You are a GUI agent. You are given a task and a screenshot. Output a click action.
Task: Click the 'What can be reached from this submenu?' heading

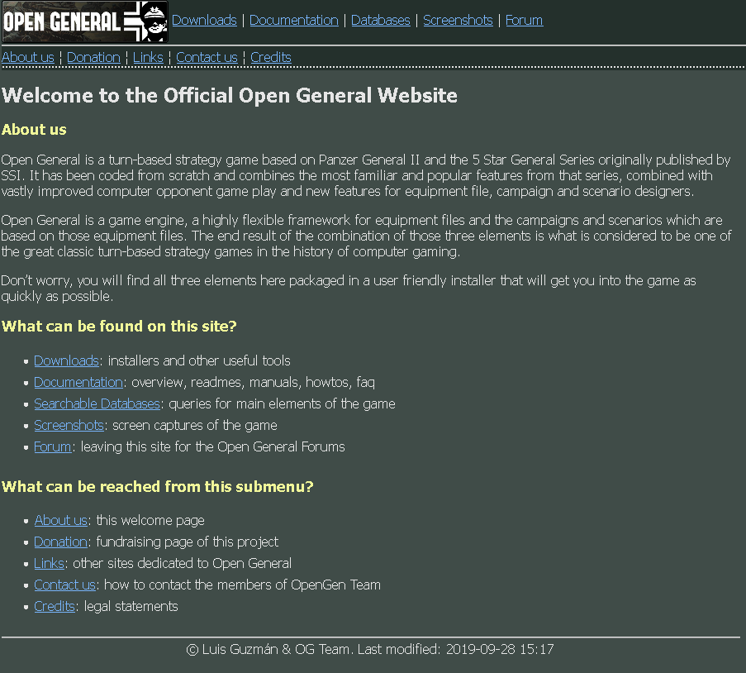click(x=158, y=486)
